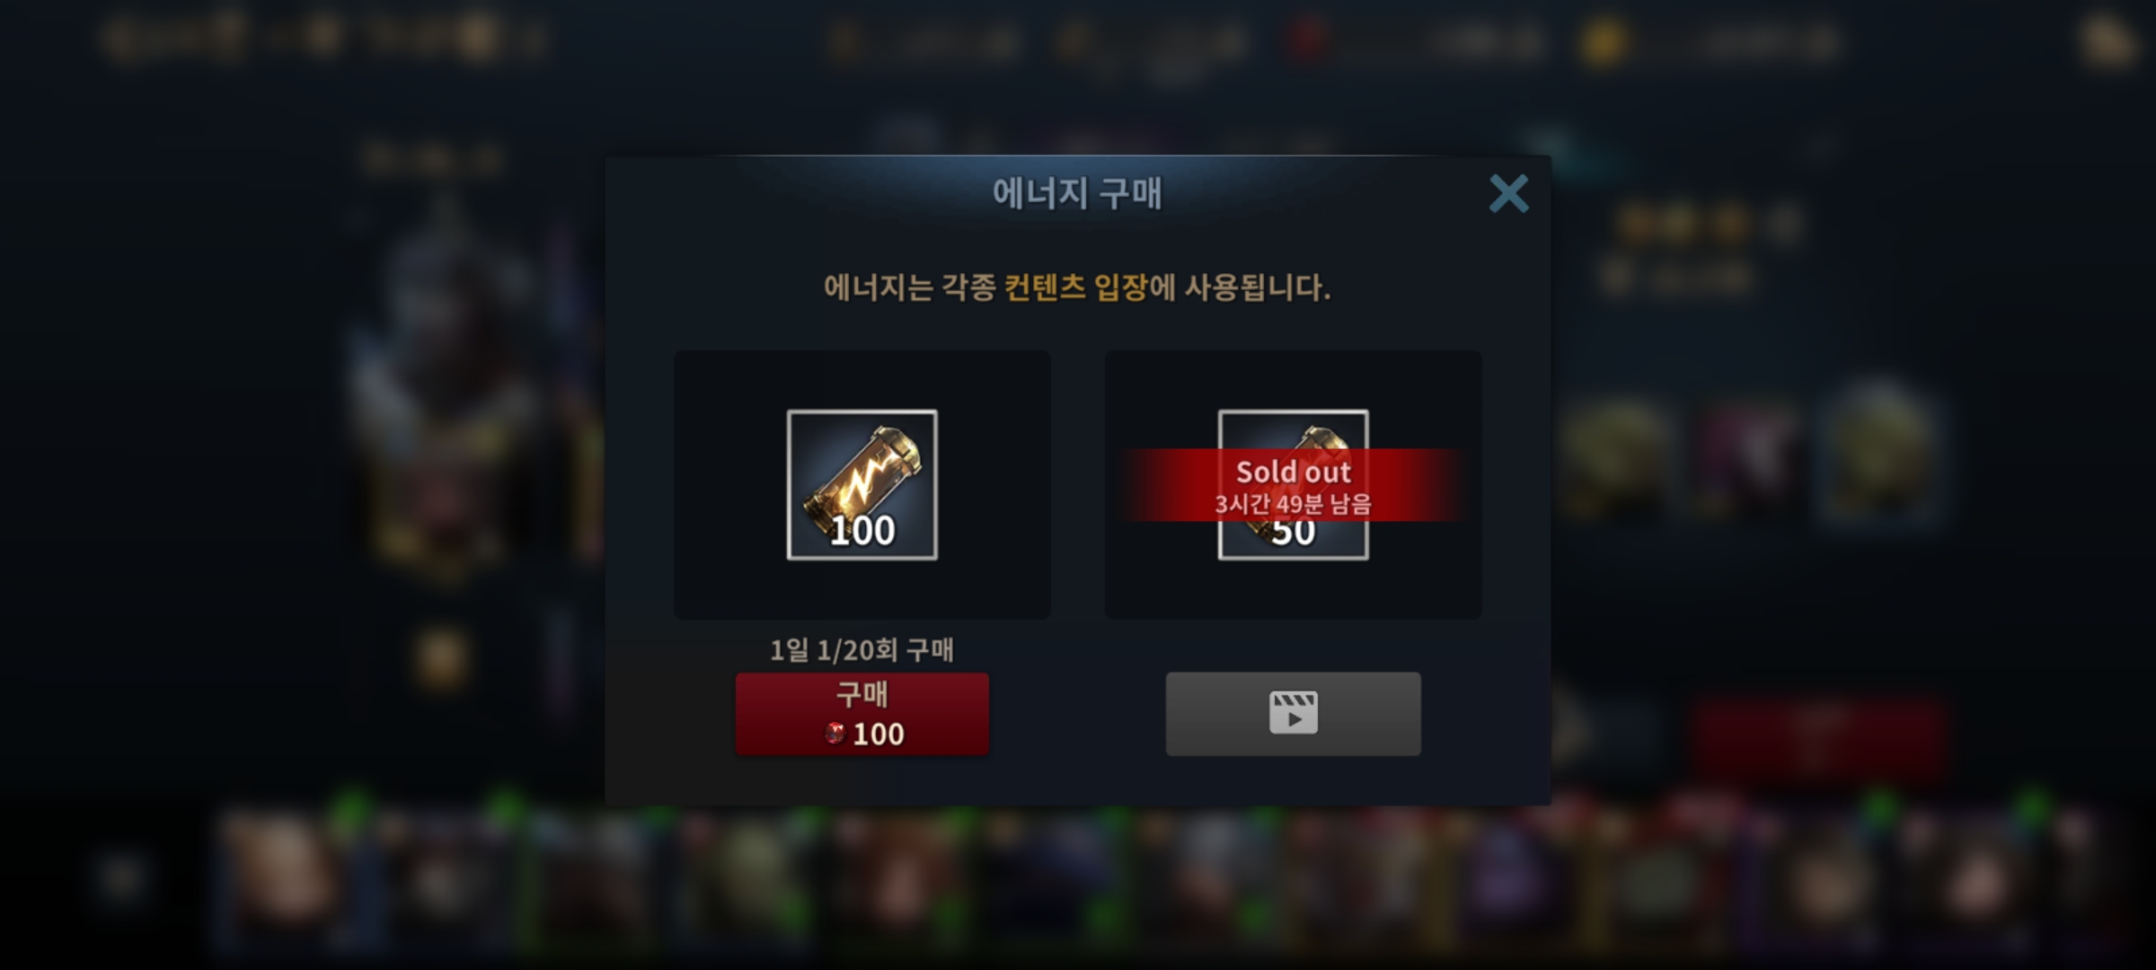The image size is (2156, 970).
Task: Tap the sold-out 50 energy item icon
Action: click(1294, 485)
